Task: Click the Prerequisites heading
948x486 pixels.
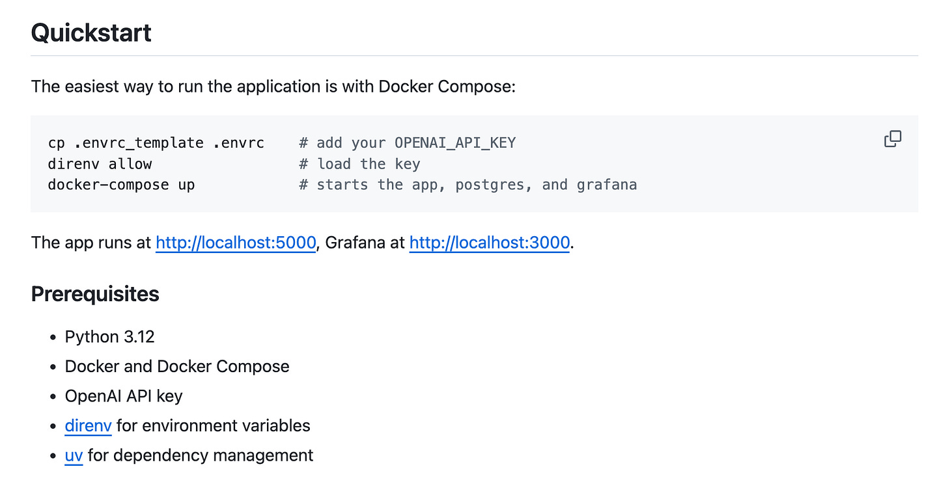Action: 95,294
